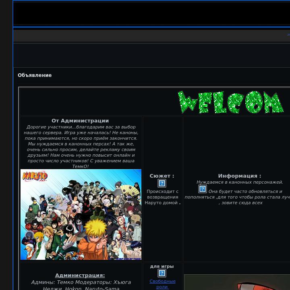This screenshot has width=290, height=290.
Task: Click the broken image icon under для игры
Action: click(162, 273)
